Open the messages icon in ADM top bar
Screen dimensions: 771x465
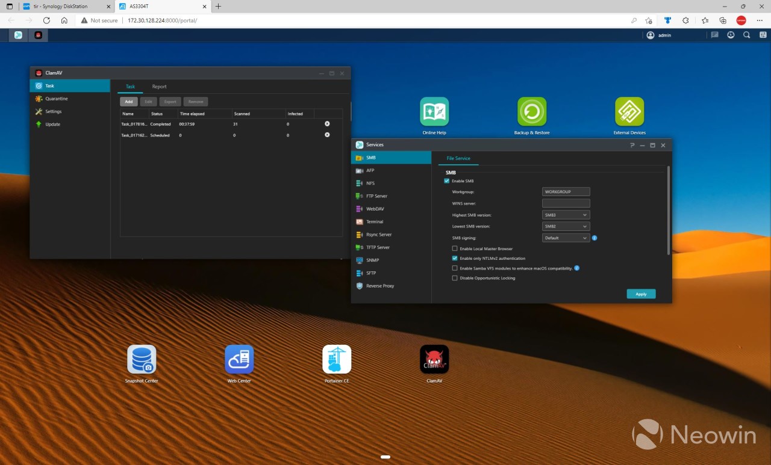tap(714, 35)
